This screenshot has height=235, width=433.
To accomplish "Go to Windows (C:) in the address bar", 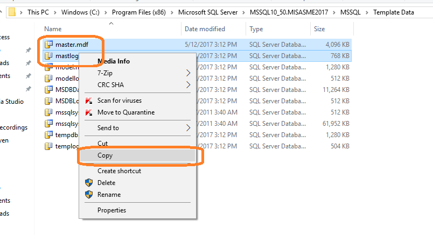I will pos(80,12).
